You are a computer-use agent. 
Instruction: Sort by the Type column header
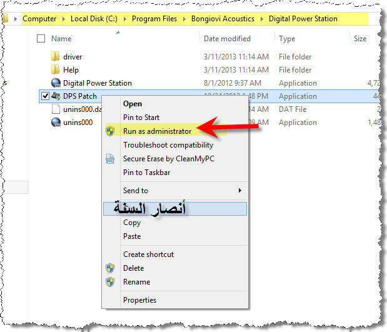[287, 39]
